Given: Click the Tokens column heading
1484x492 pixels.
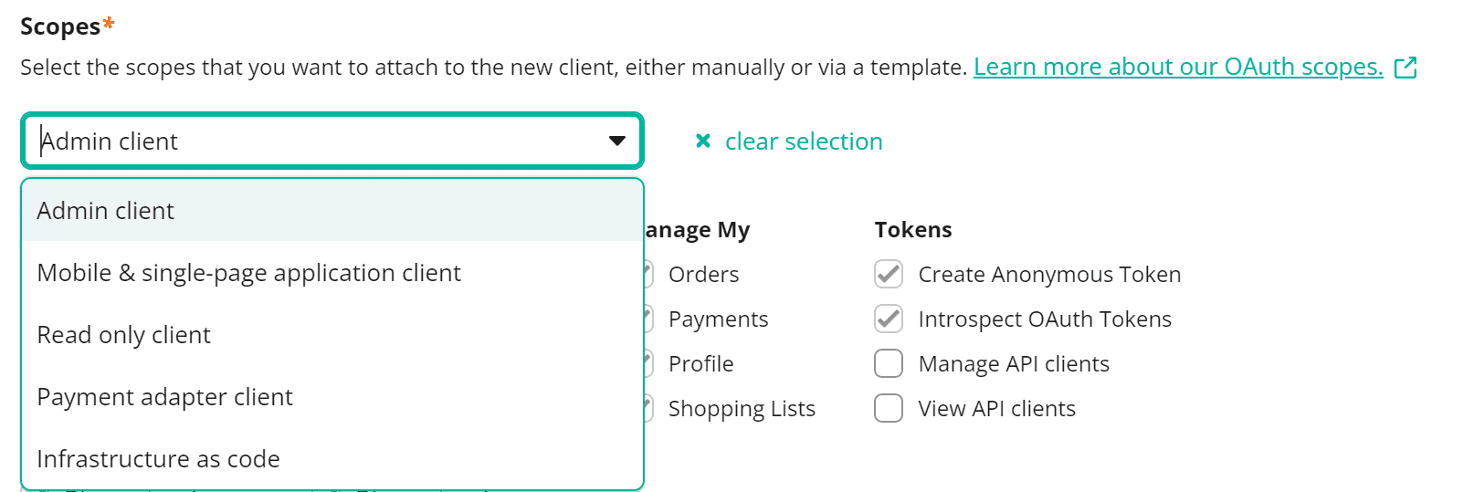Looking at the screenshot, I should 913,230.
